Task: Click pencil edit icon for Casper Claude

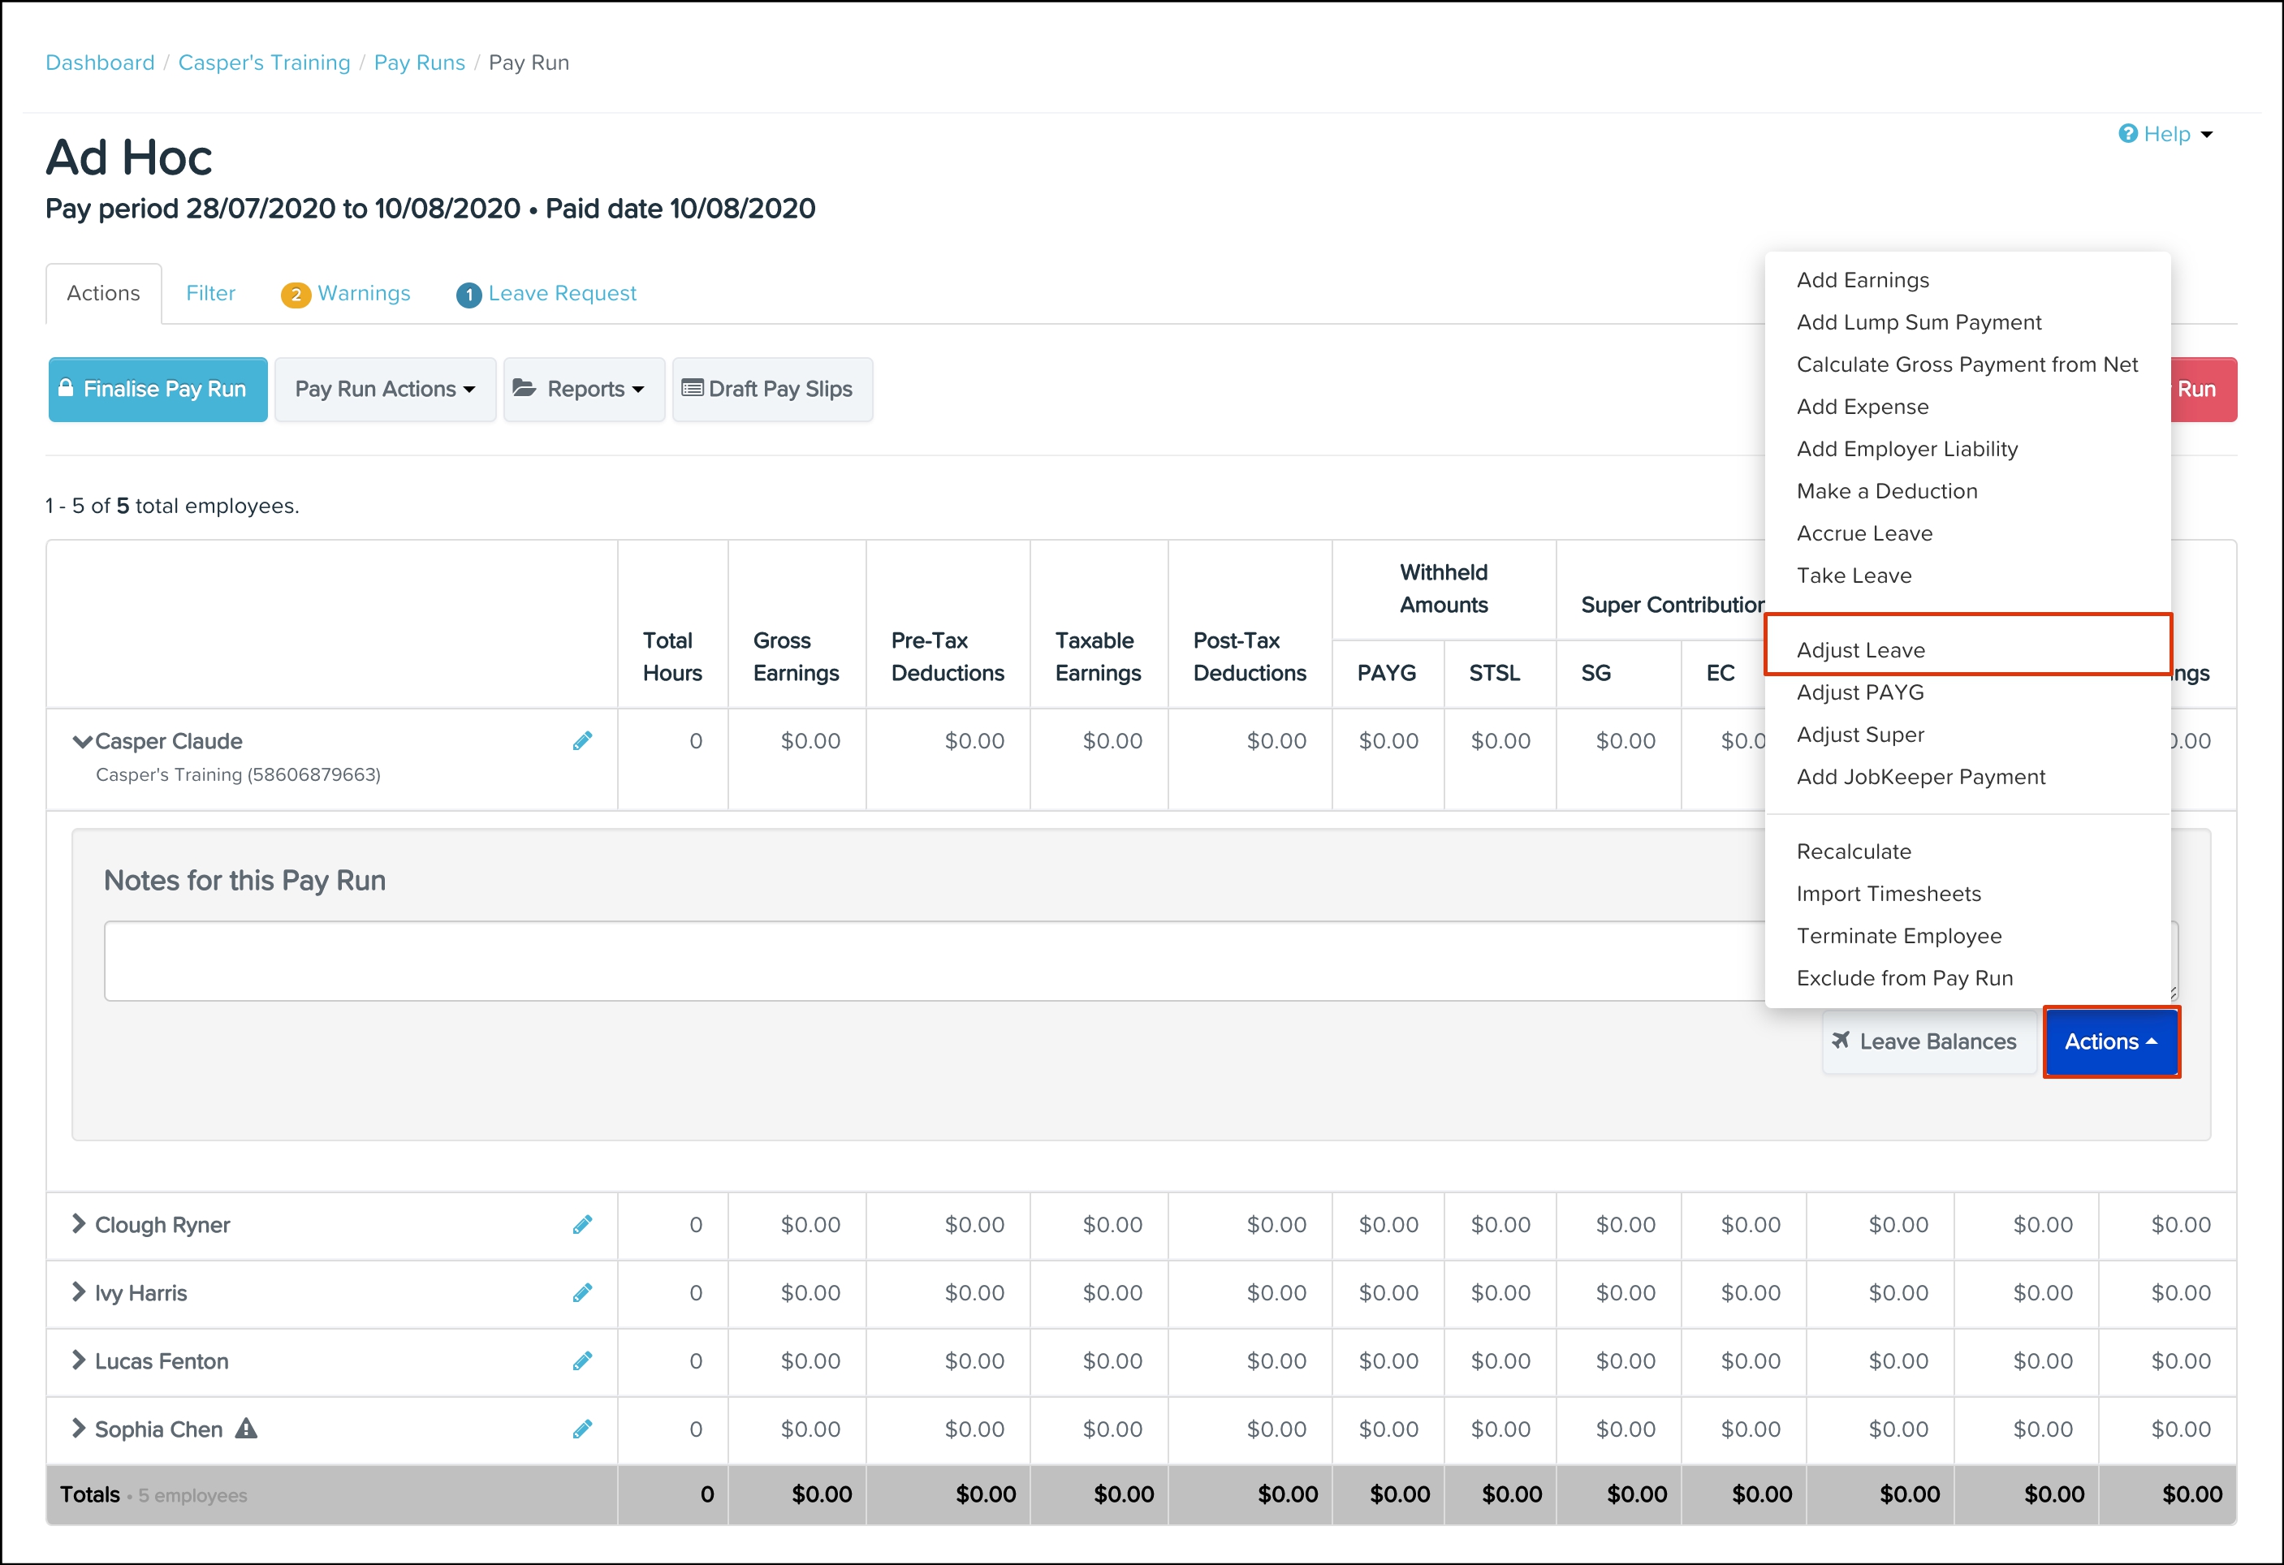Action: click(582, 741)
